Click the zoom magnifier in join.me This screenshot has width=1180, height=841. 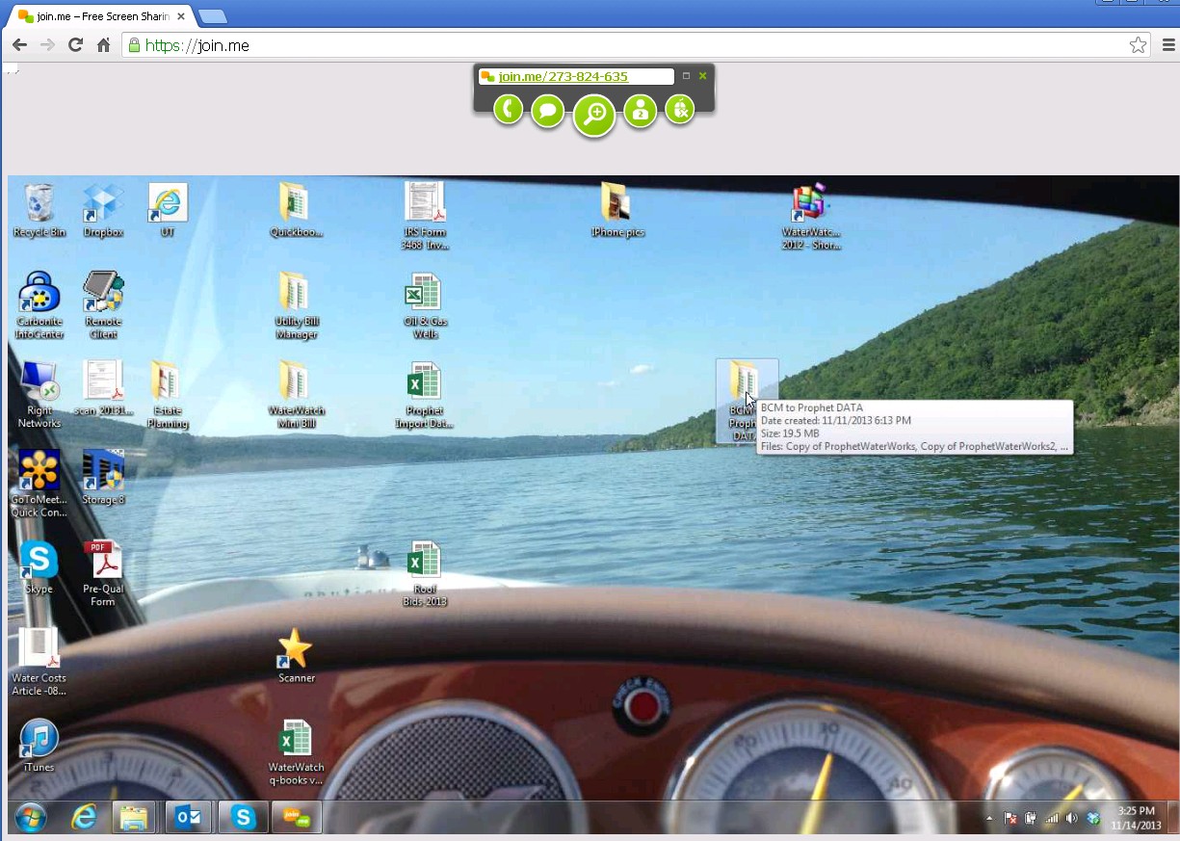(x=594, y=116)
